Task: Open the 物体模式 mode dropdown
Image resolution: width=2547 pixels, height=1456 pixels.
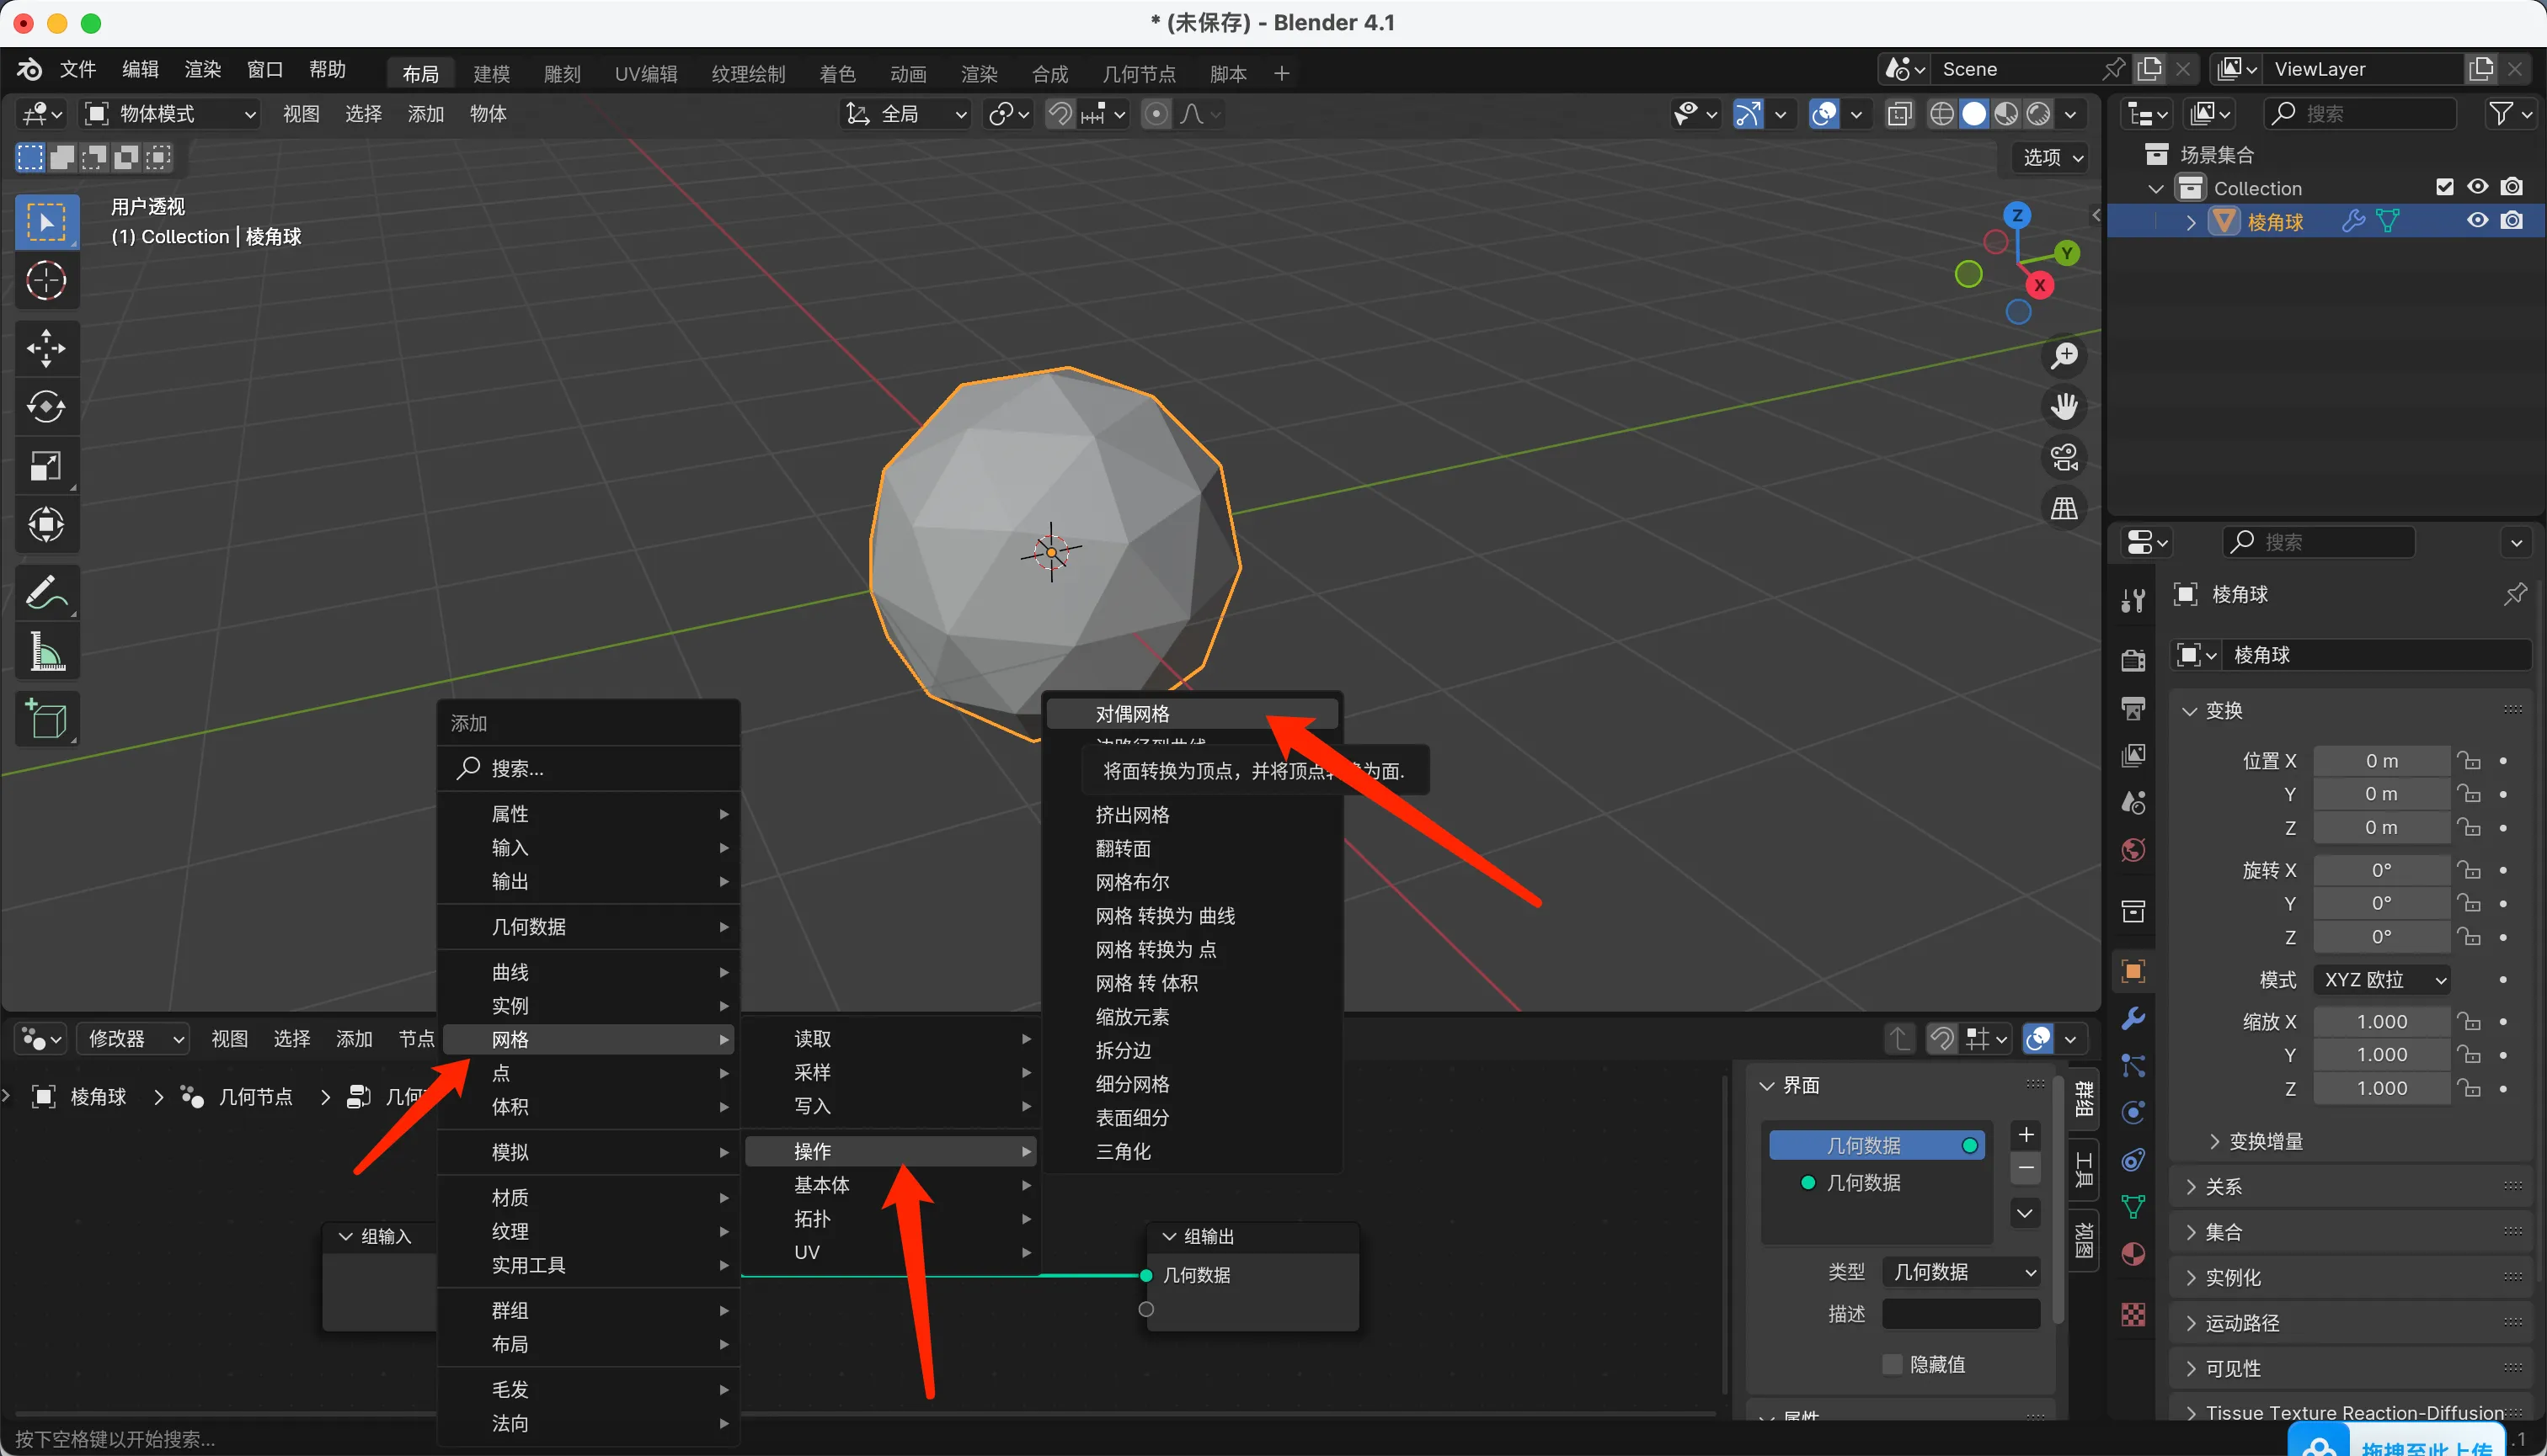Action: click(x=170, y=114)
